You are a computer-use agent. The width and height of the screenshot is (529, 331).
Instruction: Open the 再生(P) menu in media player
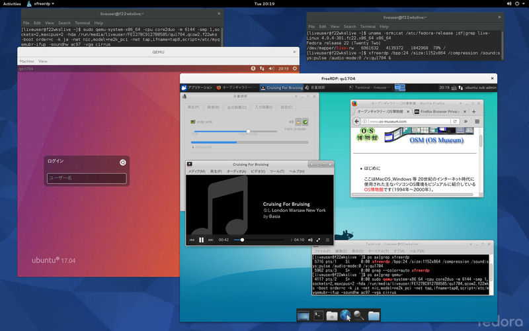216,171
